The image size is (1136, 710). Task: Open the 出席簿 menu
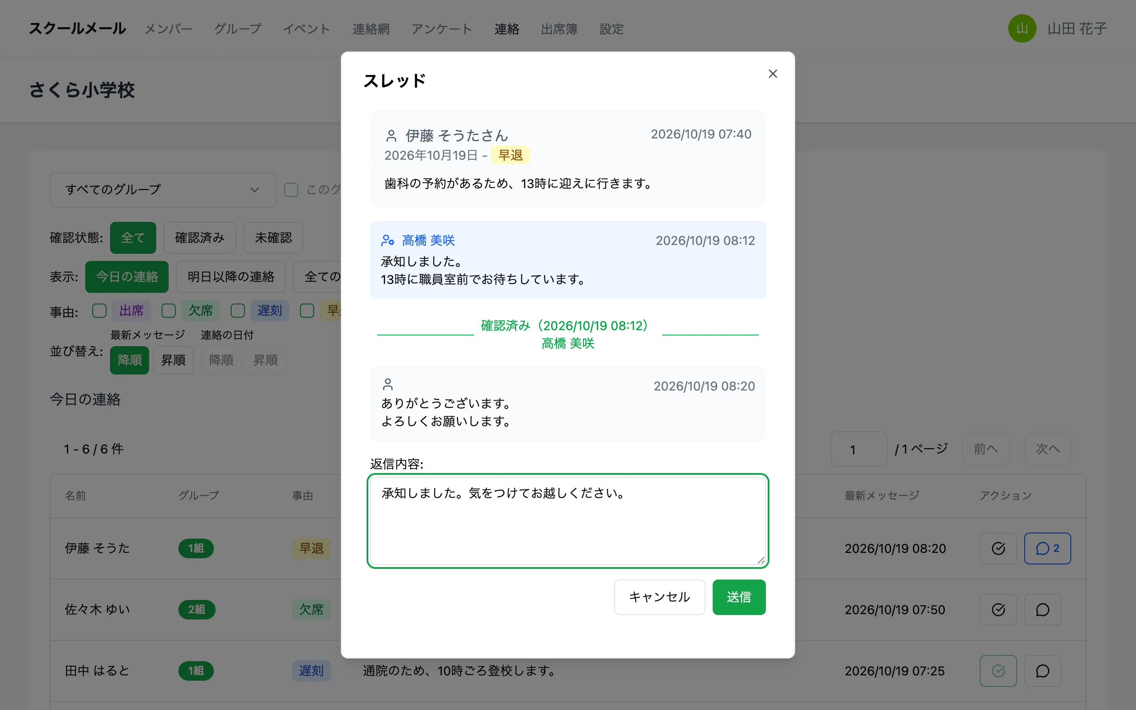click(x=559, y=29)
